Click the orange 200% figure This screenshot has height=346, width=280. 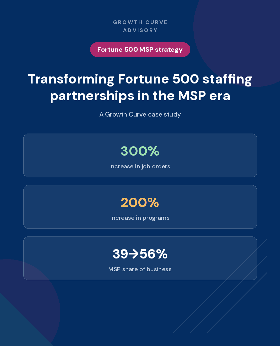tap(140, 203)
